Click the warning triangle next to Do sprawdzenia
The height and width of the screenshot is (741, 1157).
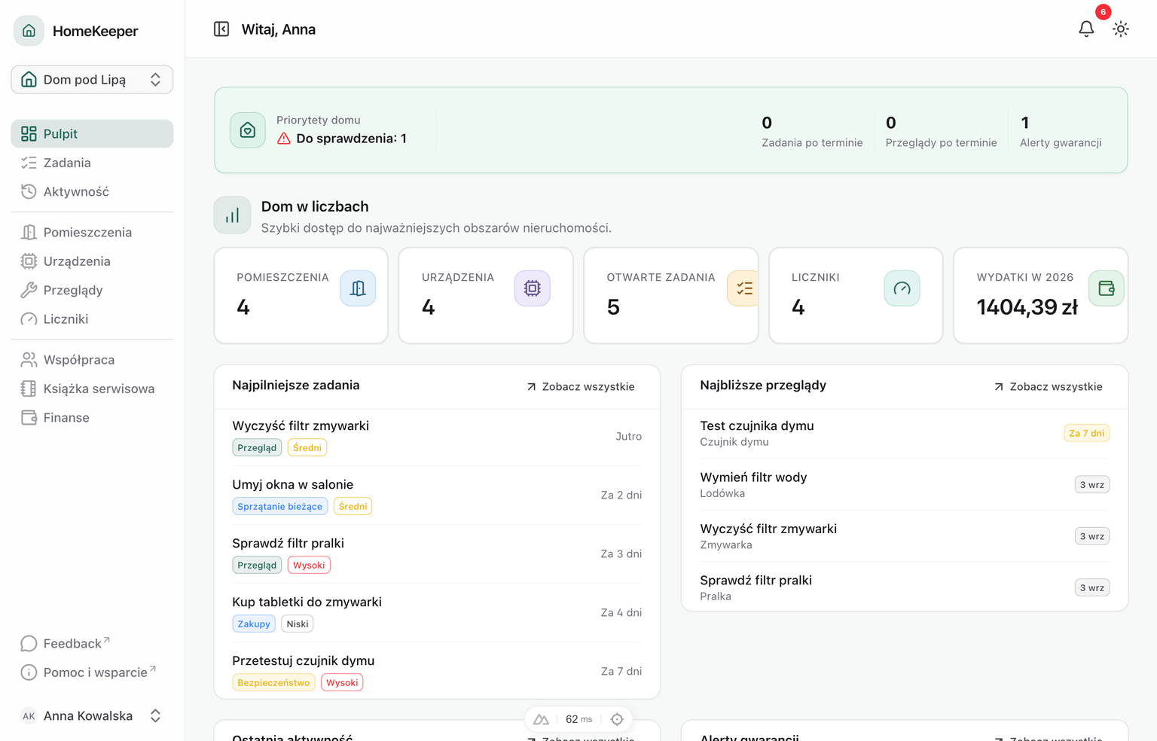click(284, 139)
